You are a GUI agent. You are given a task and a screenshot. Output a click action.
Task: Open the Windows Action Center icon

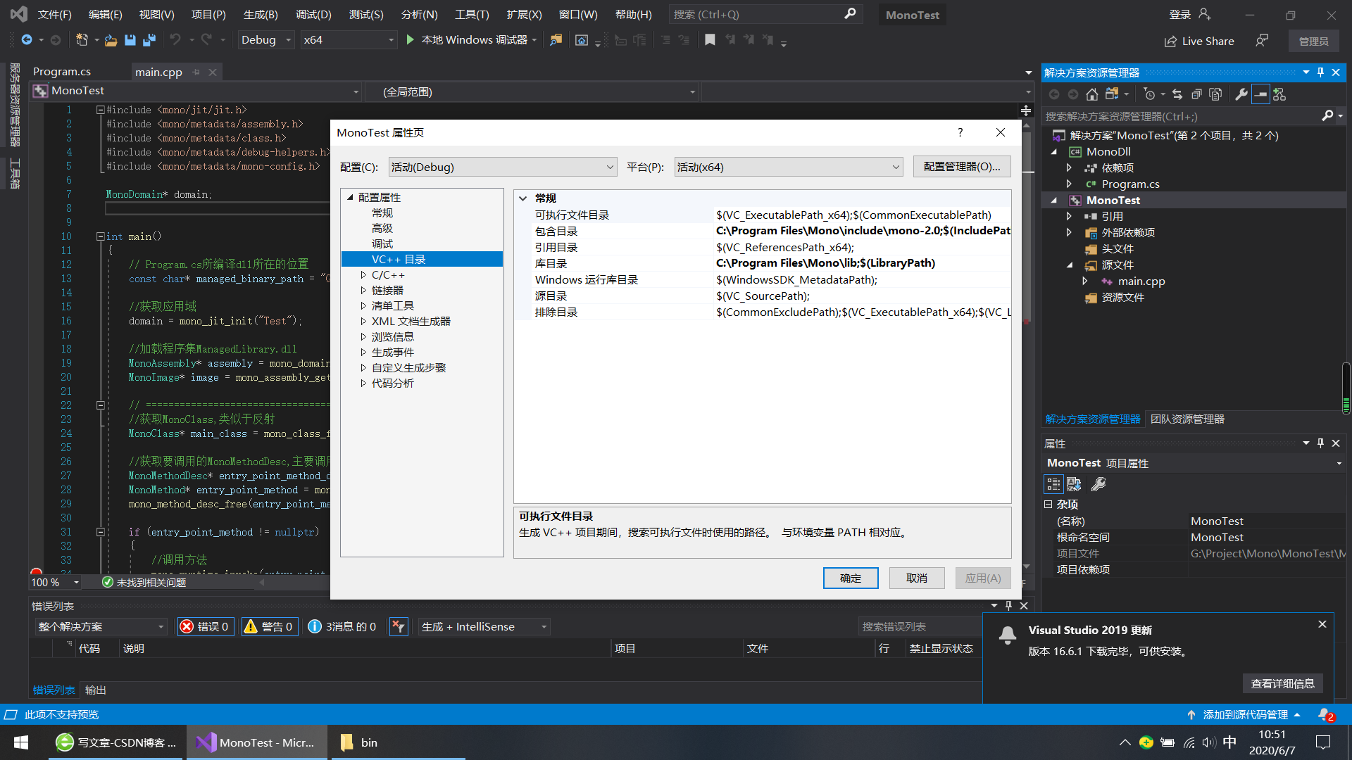(x=1323, y=742)
